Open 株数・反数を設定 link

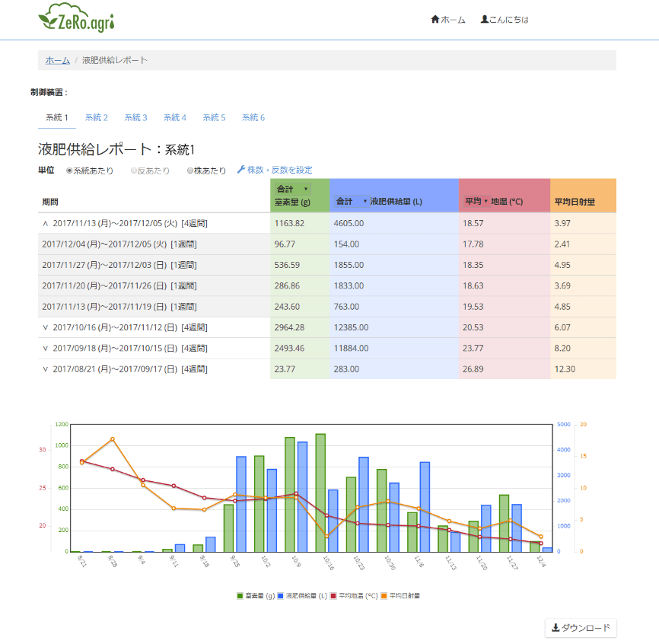[279, 170]
